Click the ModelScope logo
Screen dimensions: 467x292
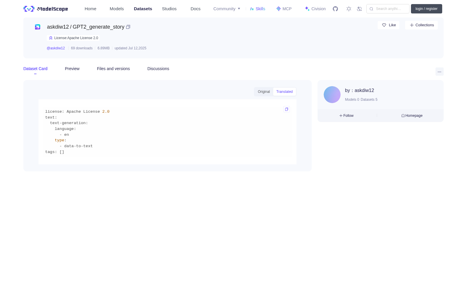pyautogui.click(x=46, y=9)
